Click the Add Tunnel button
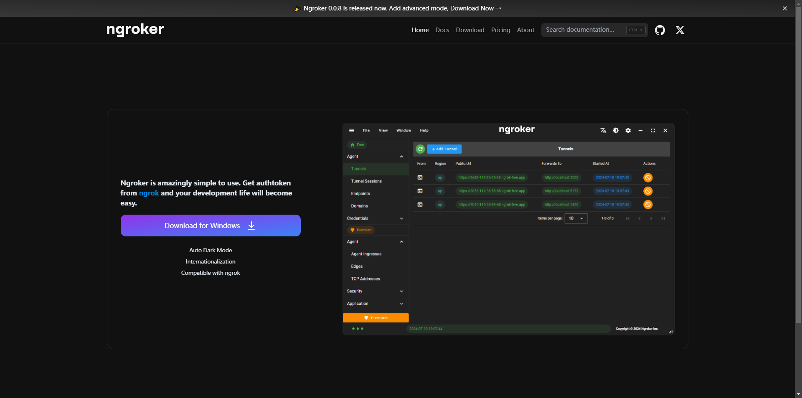Image resolution: width=802 pixels, height=398 pixels. [444, 149]
